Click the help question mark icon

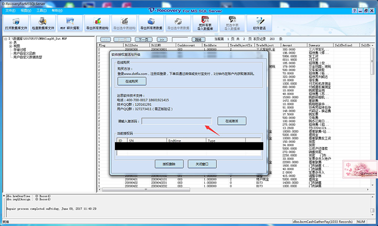(354, 10)
